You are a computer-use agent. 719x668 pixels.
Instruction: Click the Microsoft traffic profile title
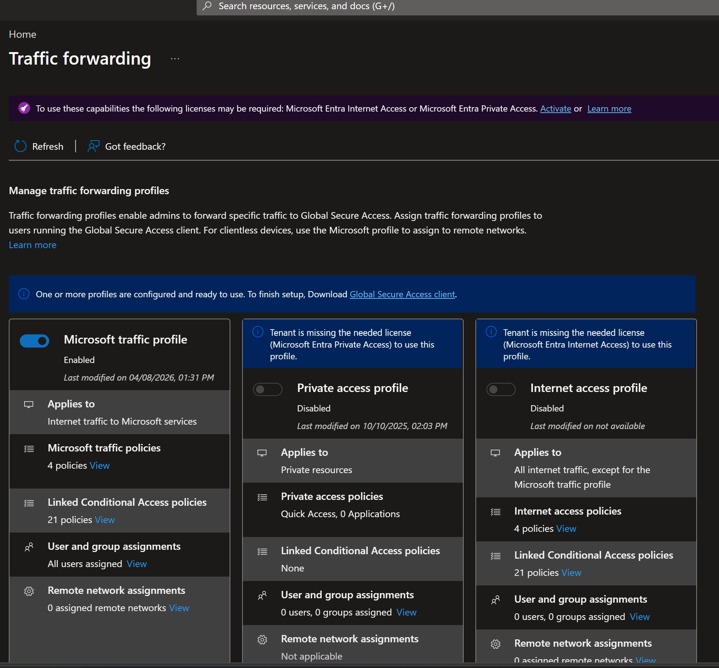125,340
